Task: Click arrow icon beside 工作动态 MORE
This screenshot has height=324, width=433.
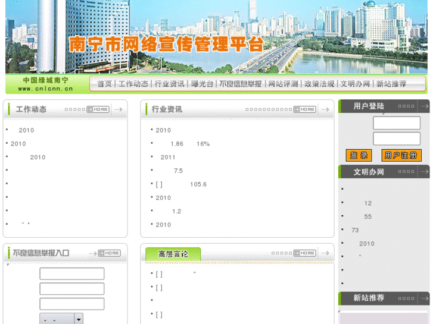Action: point(119,109)
